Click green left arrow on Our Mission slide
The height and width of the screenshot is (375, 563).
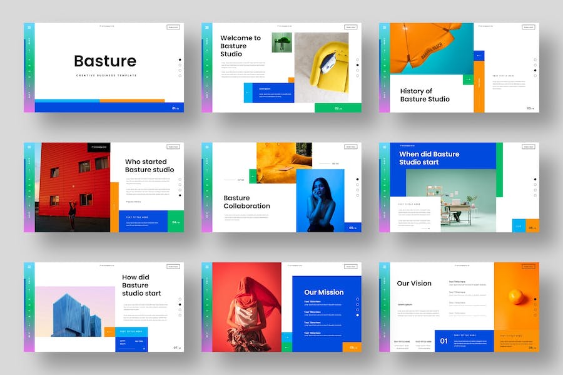click(x=287, y=347)
